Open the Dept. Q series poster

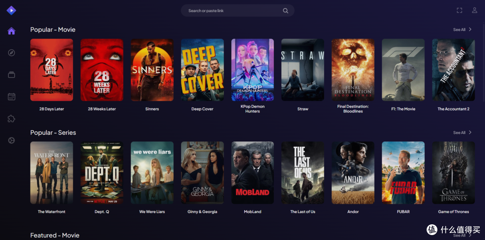coord(102,173)
